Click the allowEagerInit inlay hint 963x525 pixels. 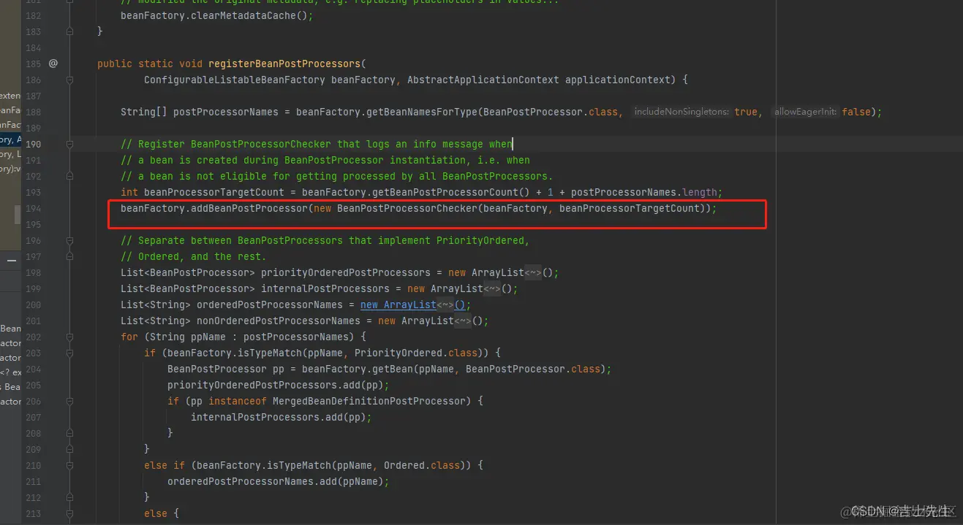806,112
